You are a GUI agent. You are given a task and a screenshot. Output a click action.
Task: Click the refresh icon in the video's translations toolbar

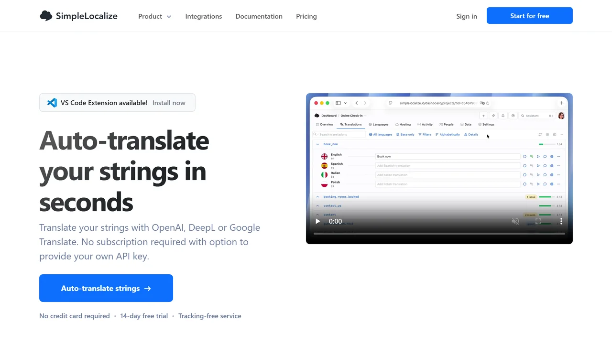tap(540, 134)
